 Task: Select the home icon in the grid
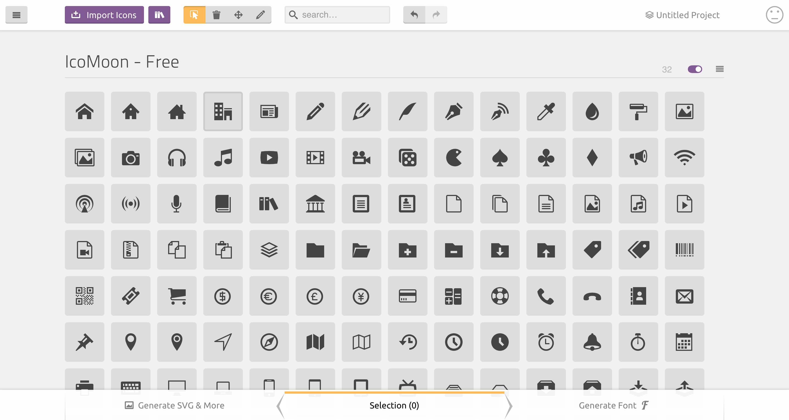point(85,111)
